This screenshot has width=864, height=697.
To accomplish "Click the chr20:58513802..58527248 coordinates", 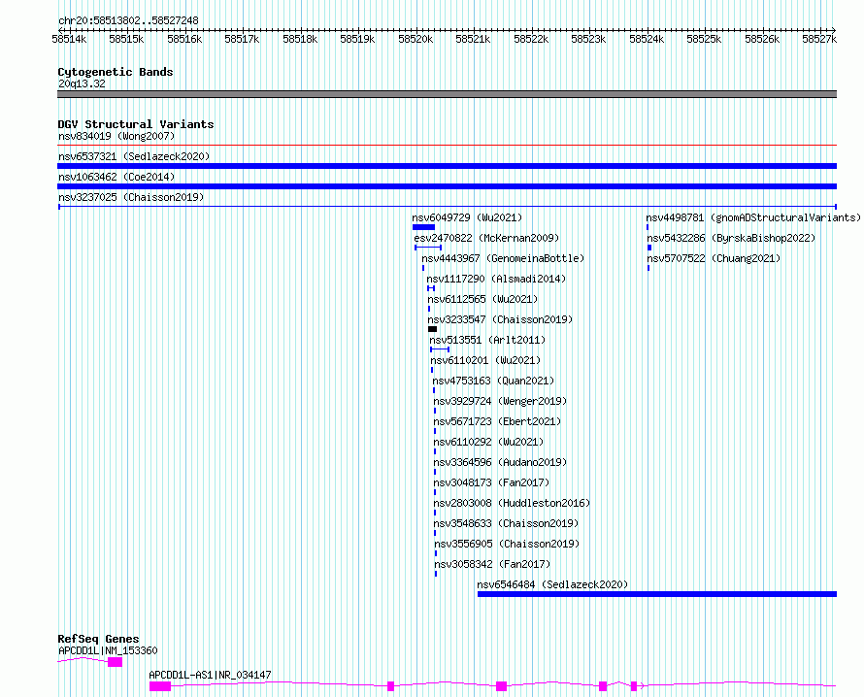I will pos(128,20).
